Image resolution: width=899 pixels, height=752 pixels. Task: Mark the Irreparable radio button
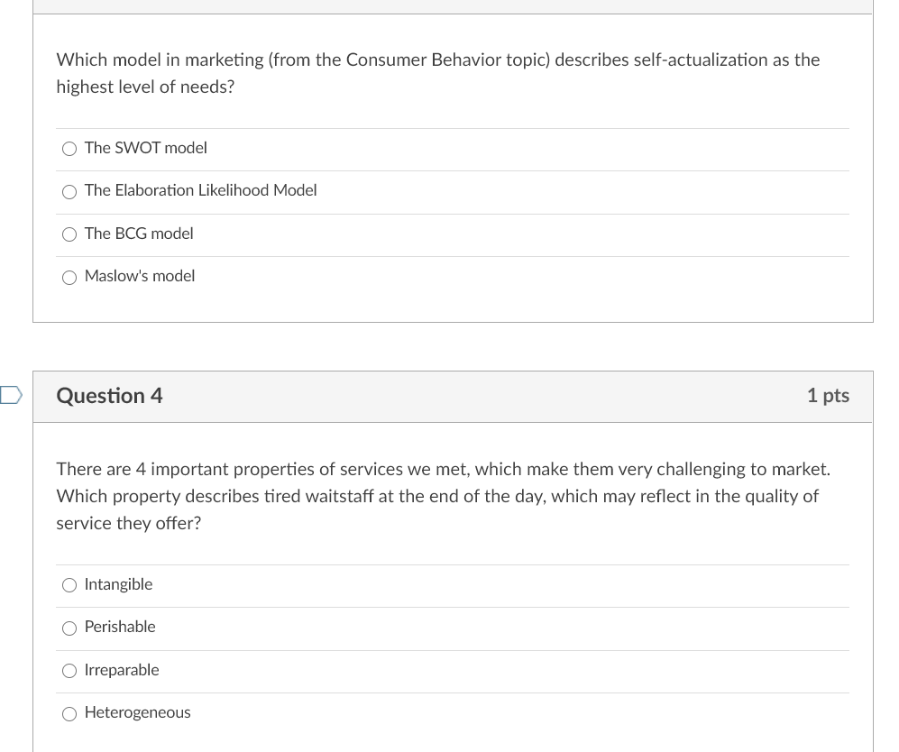coord(69,671)
